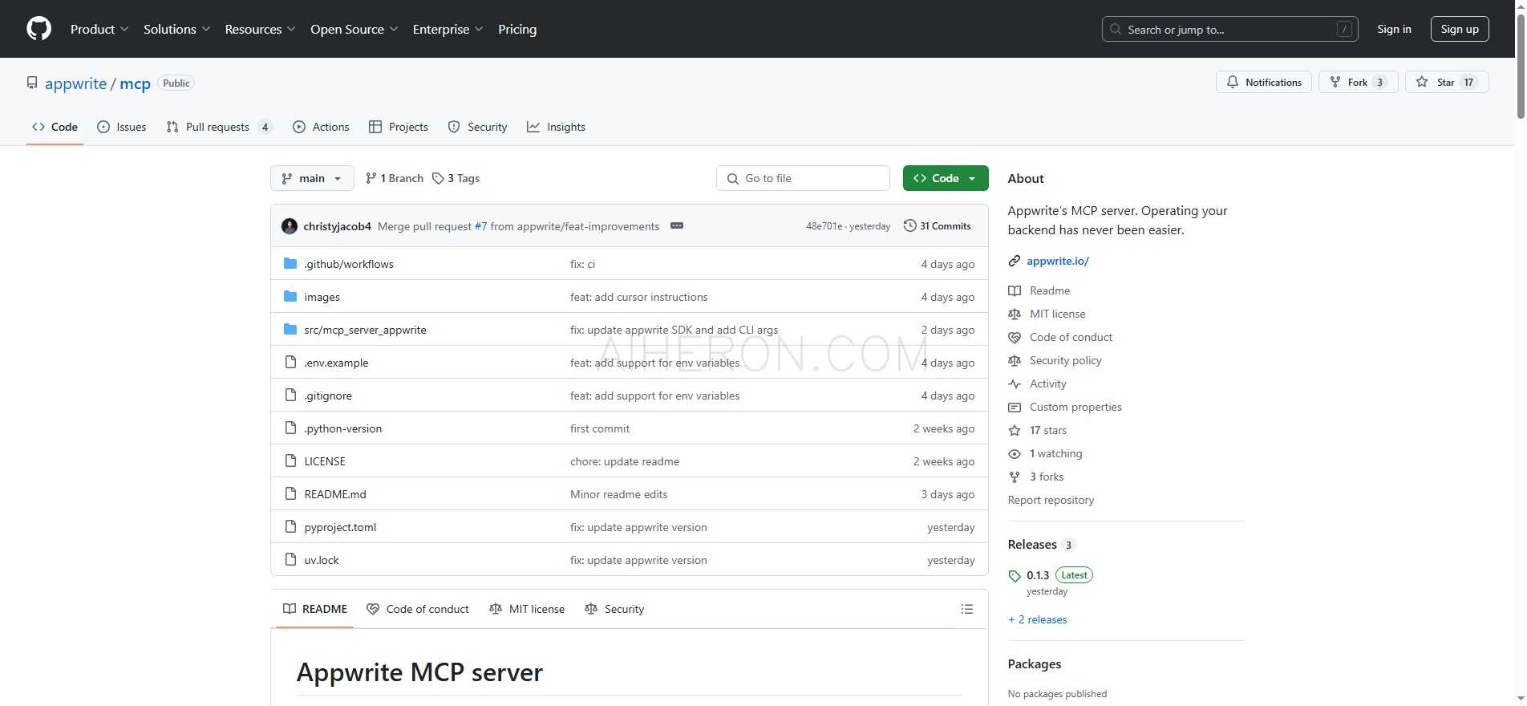Show the + 2 releases link
1527x706 pixels.
point(1038,619)
